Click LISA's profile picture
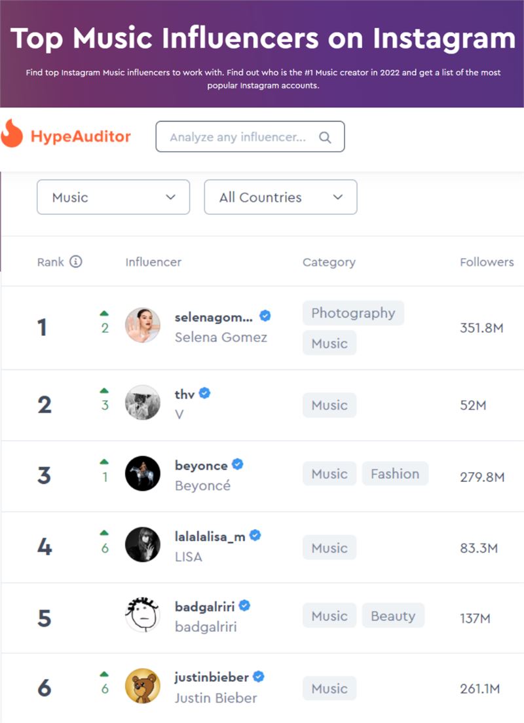 (x=143, y=545)
